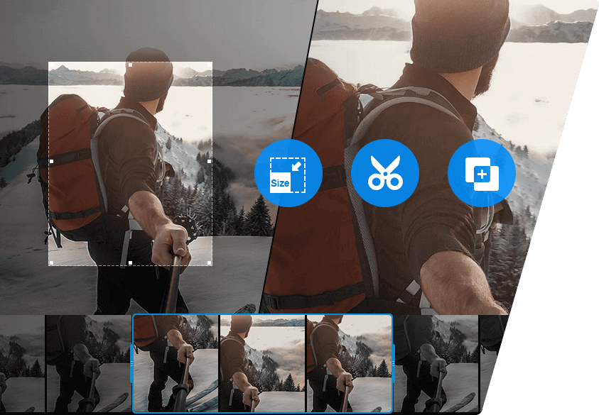
Task: Select the bottom-right corner crop handle
Action: (210, 262)
